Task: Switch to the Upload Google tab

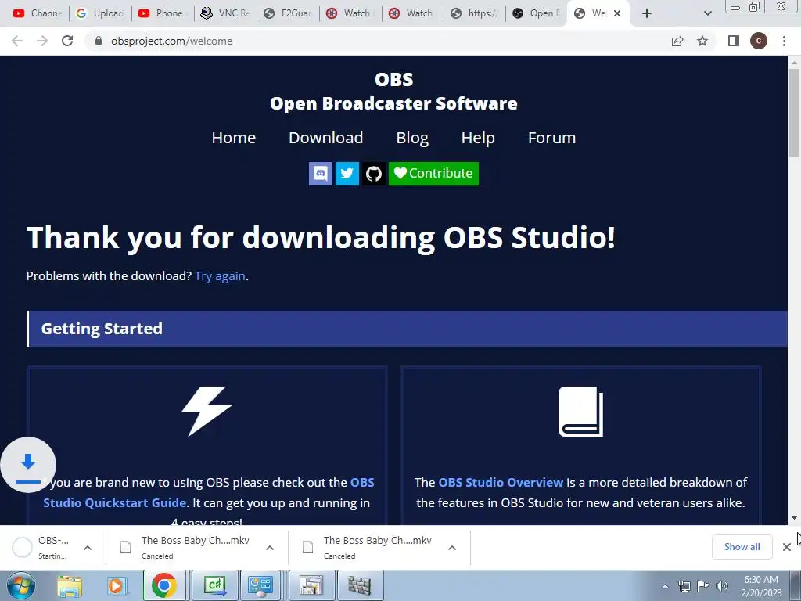Action: [99, 13]
